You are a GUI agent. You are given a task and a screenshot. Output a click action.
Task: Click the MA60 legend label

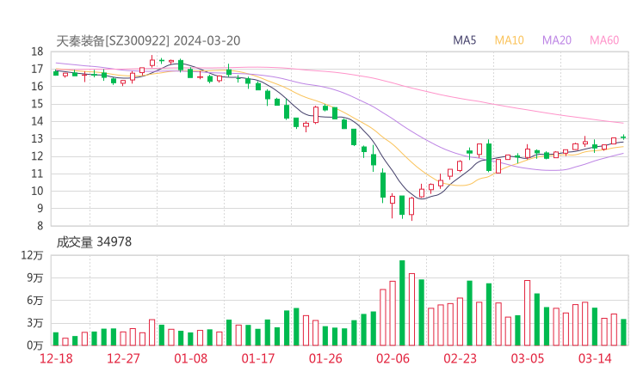pos(604,40)
